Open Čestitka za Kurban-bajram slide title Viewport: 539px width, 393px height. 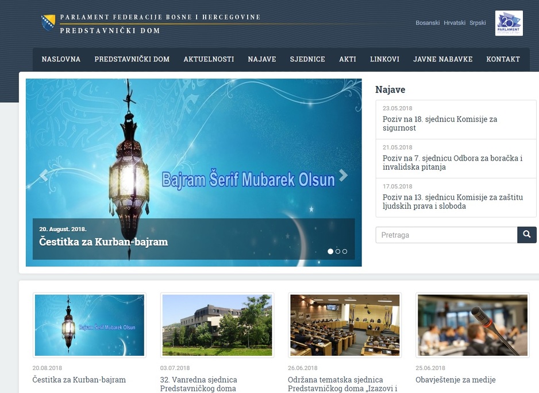tap(103, 242)
